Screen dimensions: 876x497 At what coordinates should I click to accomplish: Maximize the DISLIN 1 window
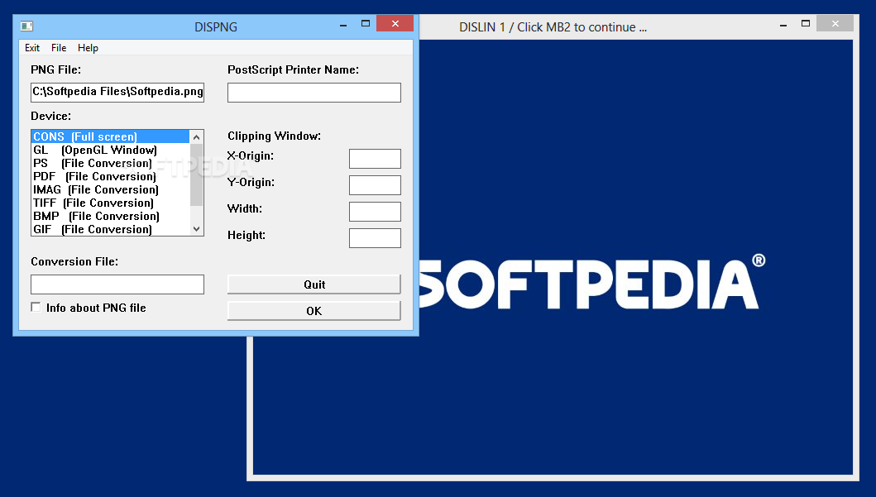(806, 24)
